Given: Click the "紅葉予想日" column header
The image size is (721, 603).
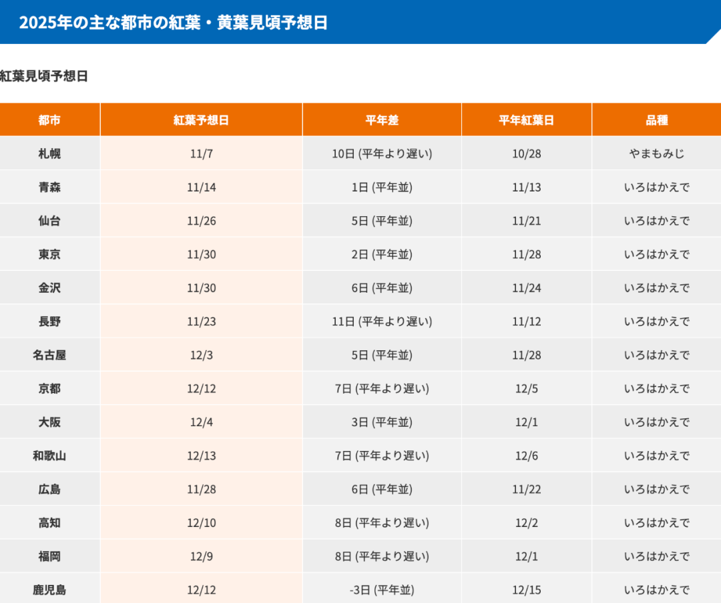Looking at the screenshot, I should 202,120.
